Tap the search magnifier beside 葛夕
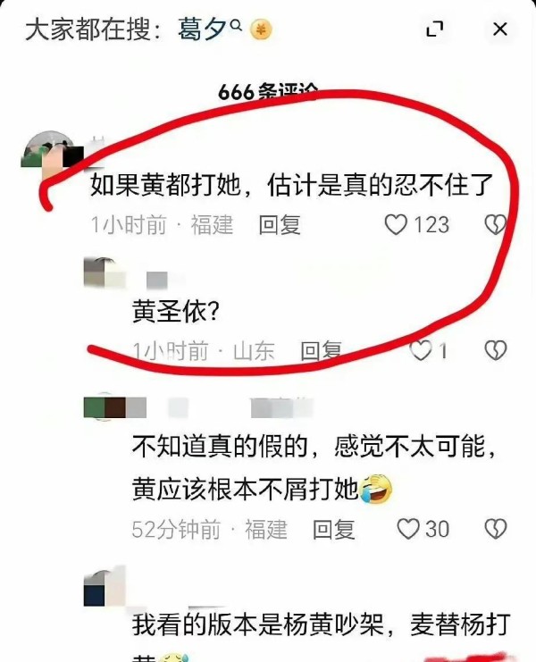536x662 pixels. [237, 25]
